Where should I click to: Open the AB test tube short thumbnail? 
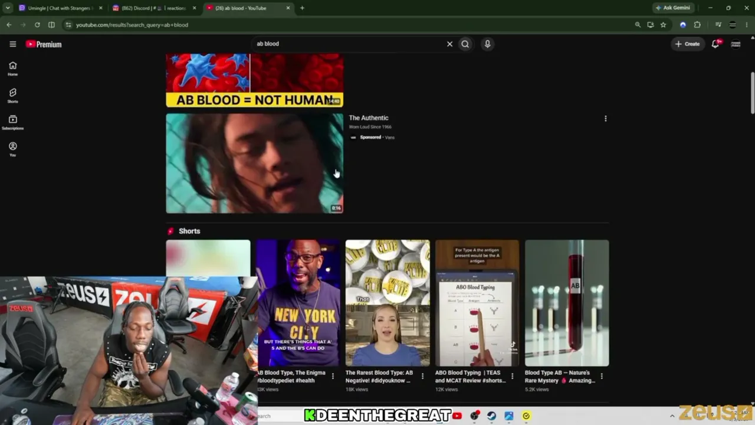tap(567, 303)
